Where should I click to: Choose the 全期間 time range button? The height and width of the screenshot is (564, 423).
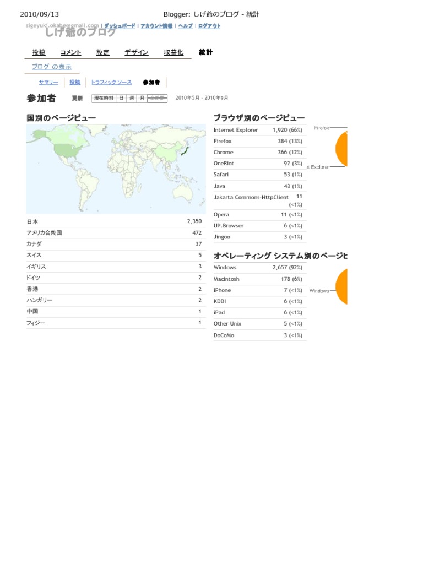coord(158,98)
